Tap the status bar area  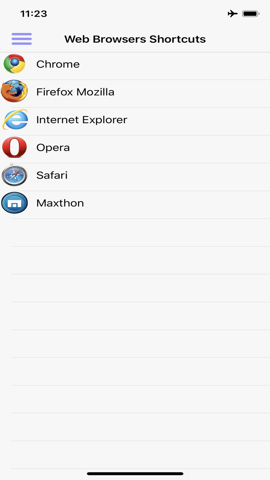(135, 13)
